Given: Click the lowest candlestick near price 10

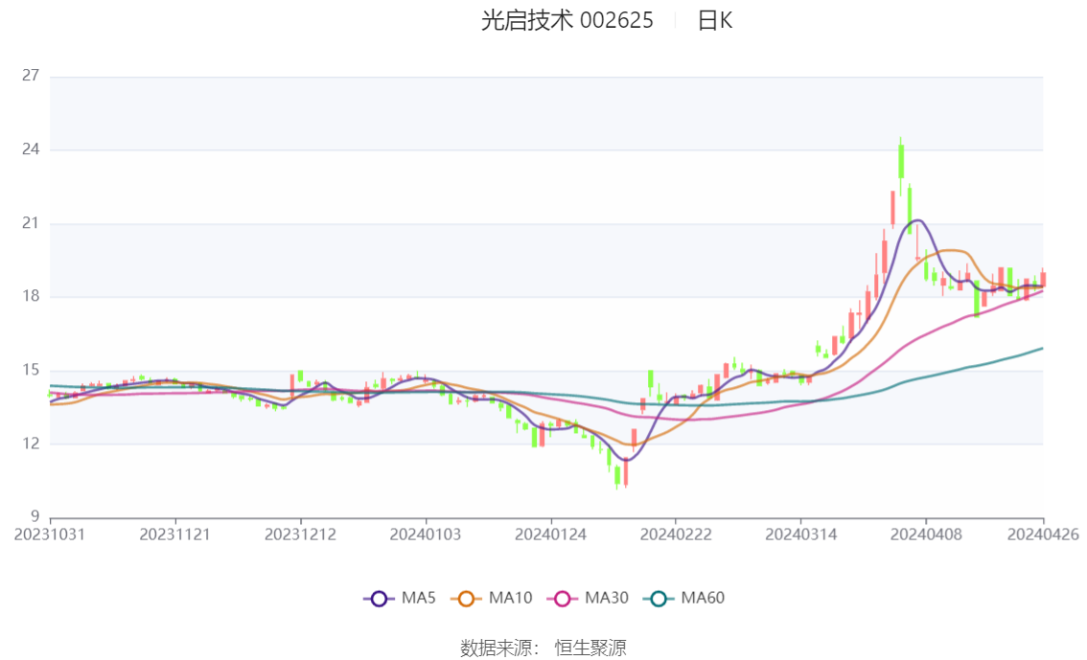Looking at the screenshot, I should click(x=617, y=476).
